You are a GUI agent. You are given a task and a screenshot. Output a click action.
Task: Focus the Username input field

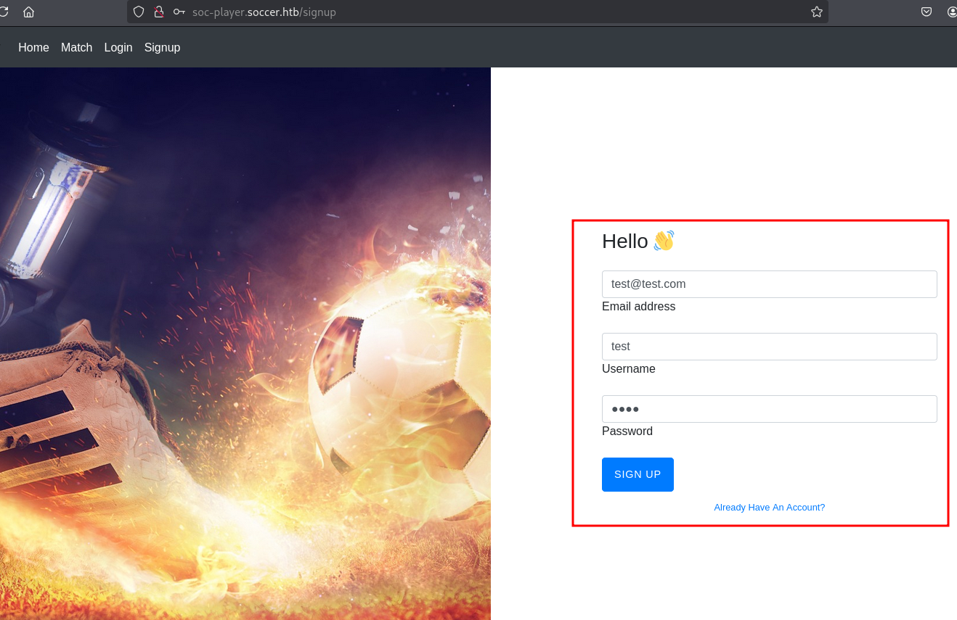[769, 347]
